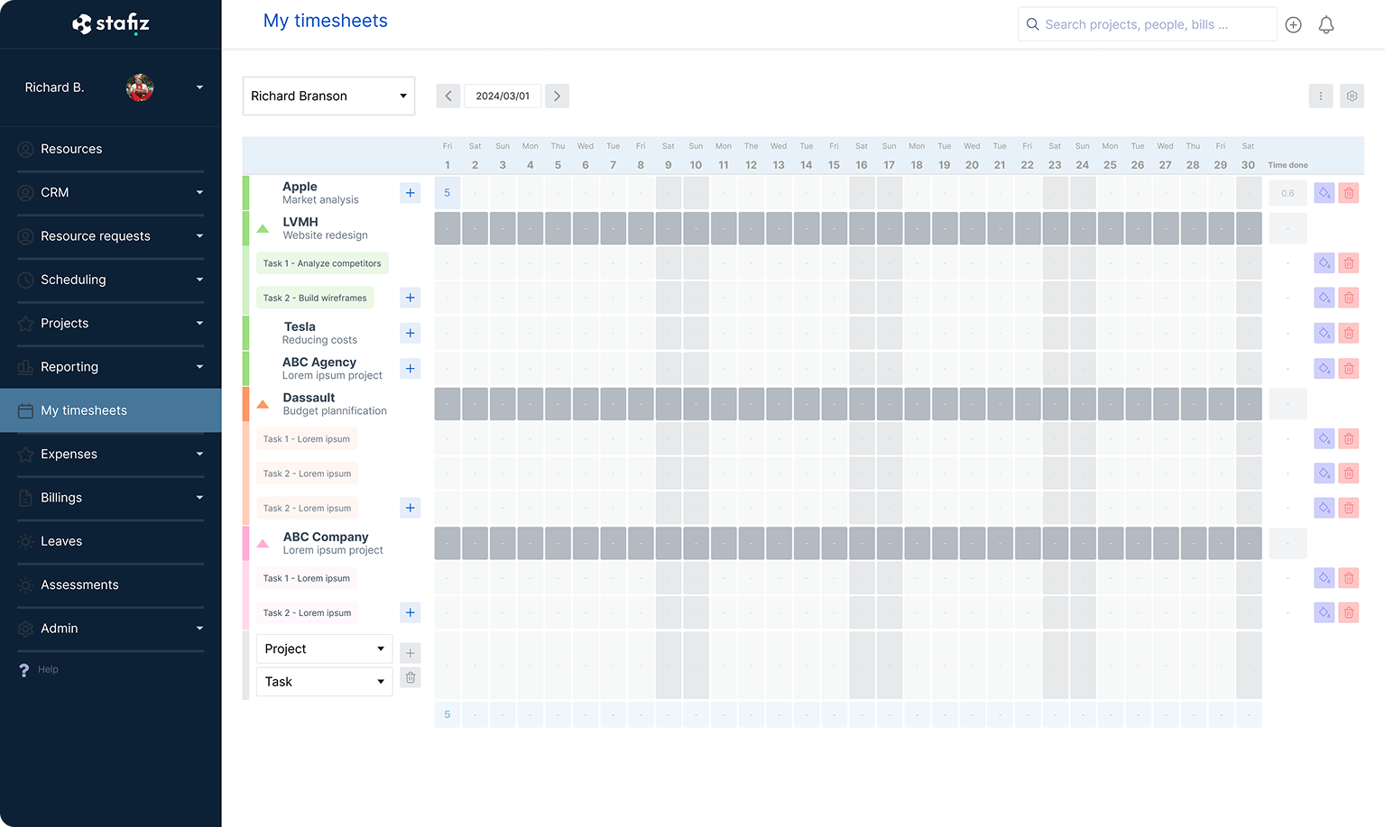Click plus on Task 2 Build wireframes
This screenshot has height=827, width=1385.
pos(411,298)
